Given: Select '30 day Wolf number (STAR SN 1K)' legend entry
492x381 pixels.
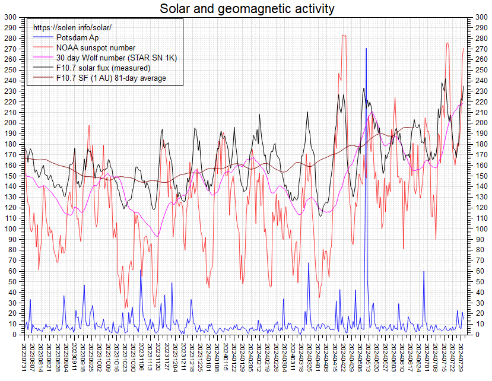Looking at the screenshot, I should click(117, 58).
